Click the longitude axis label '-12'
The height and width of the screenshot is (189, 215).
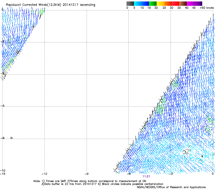click(x=44, y=174)
